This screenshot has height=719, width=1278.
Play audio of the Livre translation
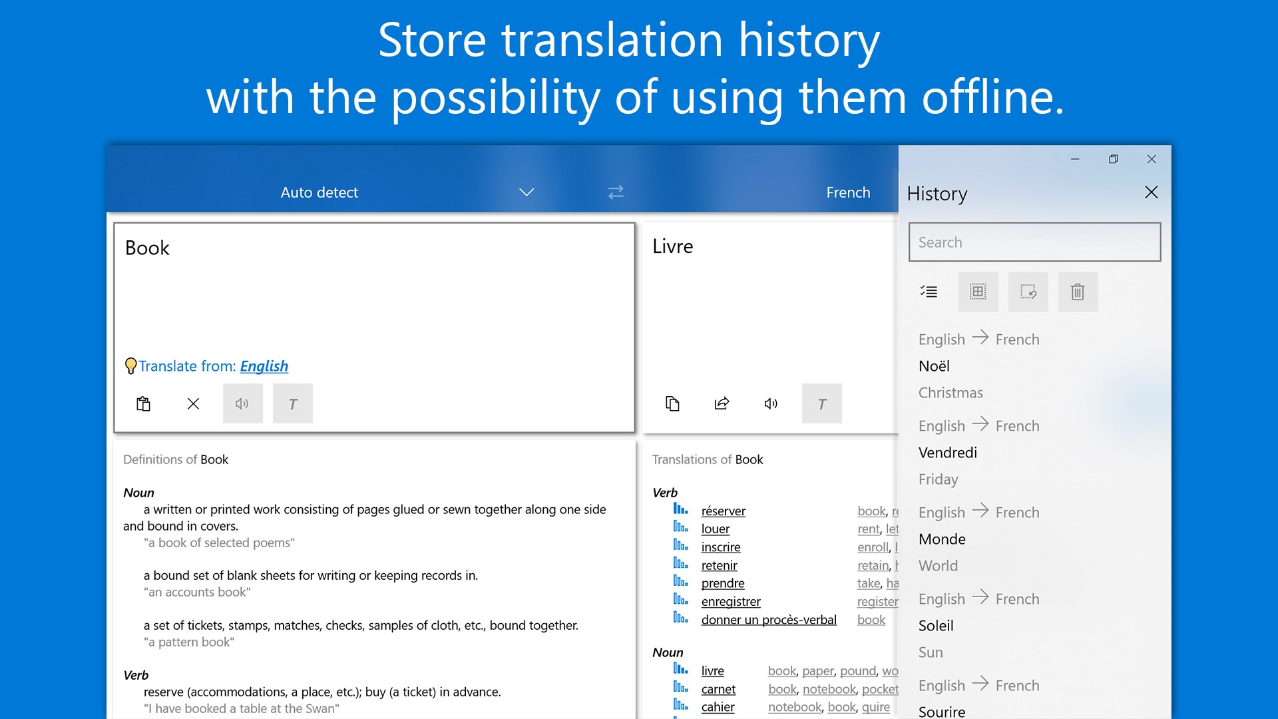click(x=771, y=403)
